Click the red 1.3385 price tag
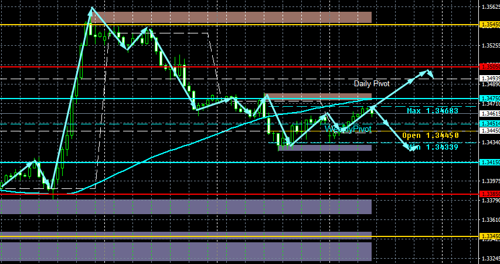The image size is (500, 264). click(489, 194)
